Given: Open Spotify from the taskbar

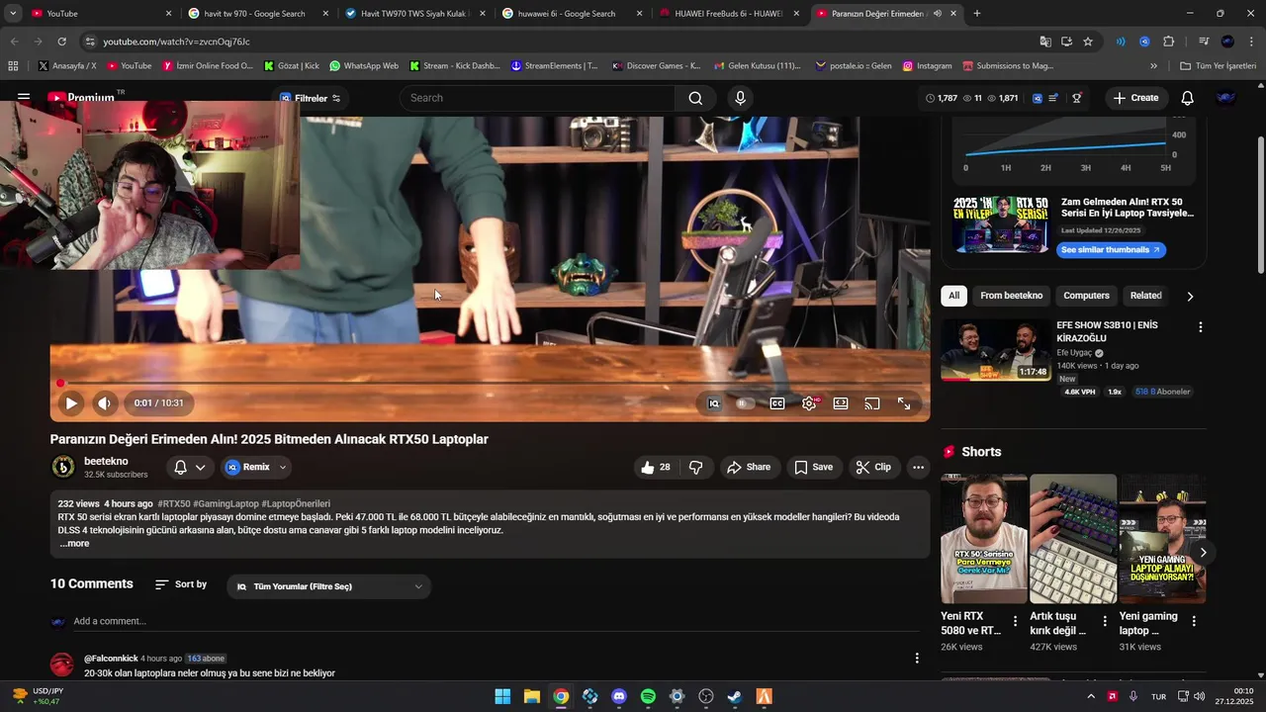Looking at the screenshot, I should click(648, 696).
